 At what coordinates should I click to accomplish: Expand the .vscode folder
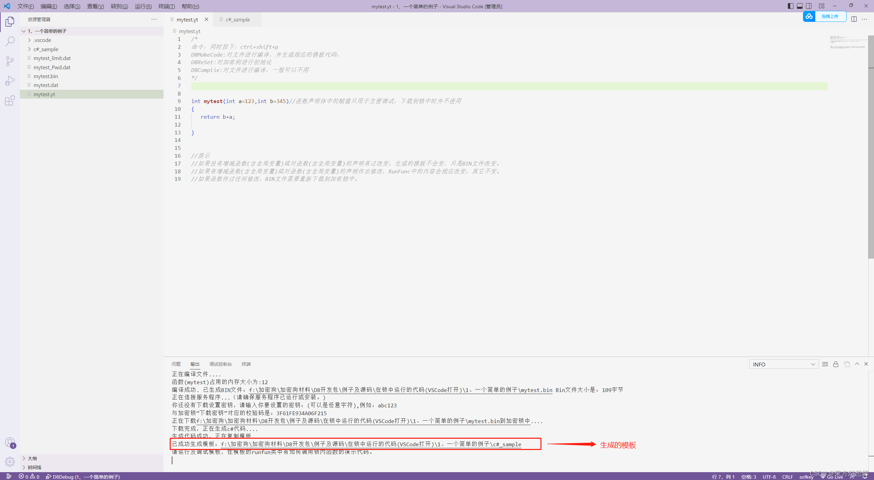point(91,40)
